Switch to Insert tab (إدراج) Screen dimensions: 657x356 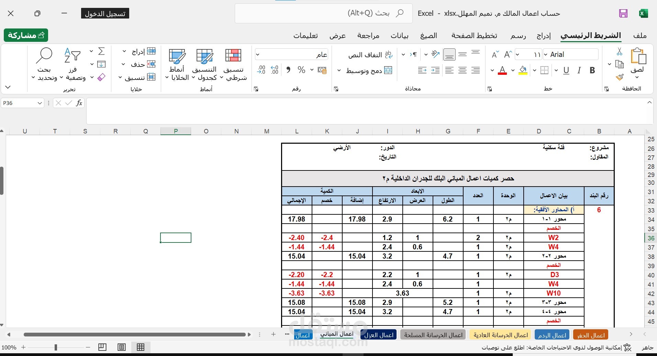pyautogui.click(x=544, y=35)
